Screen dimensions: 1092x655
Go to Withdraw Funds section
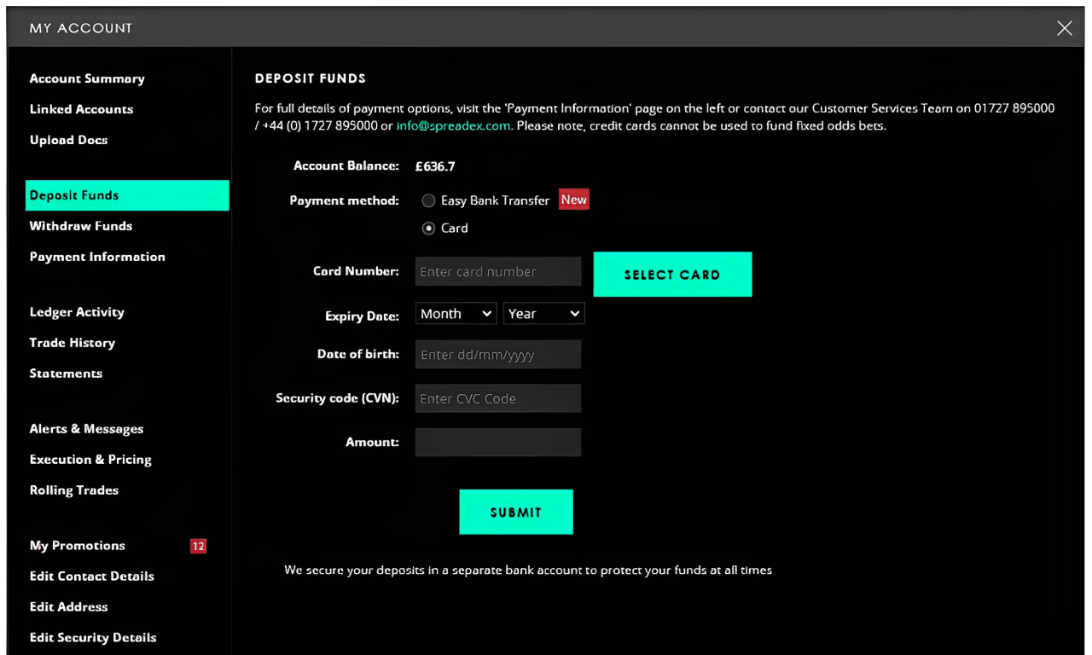[81, 226]
